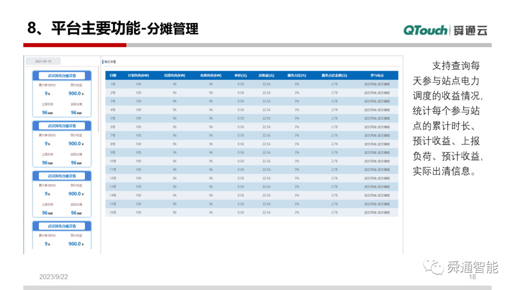Click the QTouch logo

coord(425,30)
